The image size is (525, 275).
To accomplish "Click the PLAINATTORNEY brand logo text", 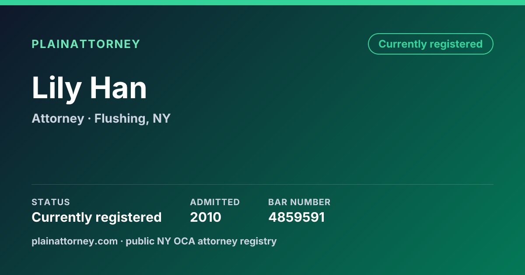I will pos(86,44).
